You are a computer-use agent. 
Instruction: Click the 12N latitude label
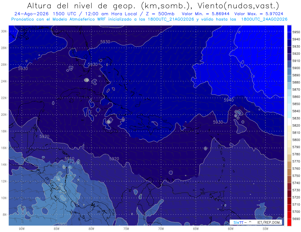click(x=4, y=181)
